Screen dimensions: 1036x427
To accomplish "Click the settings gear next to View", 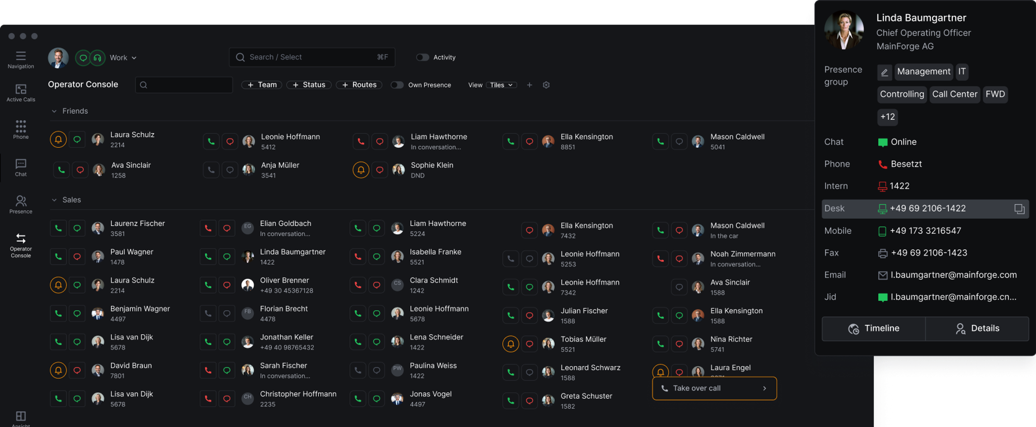I will 546,85.
